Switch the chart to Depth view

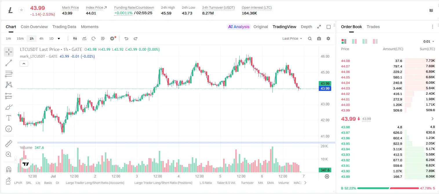306,27
